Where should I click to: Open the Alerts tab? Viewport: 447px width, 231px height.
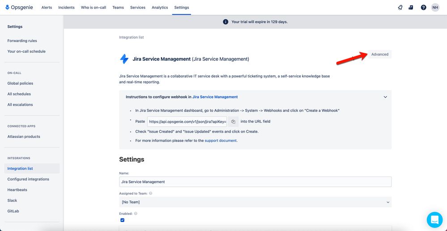[47, 8]
